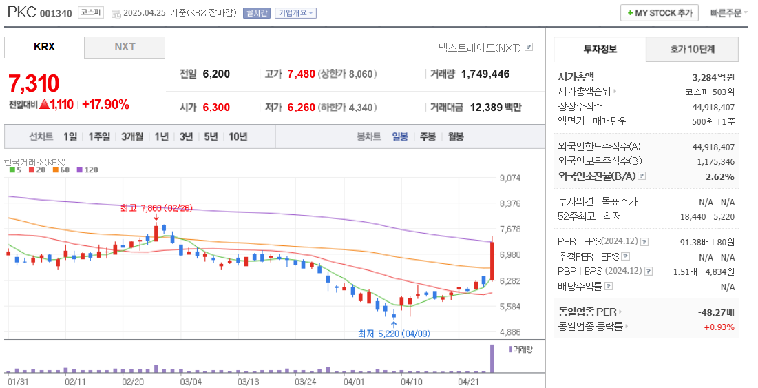This screenshot has width=758, height=388.
Task: Click the orange 60-day moving average legend
Action: [61, 170]
